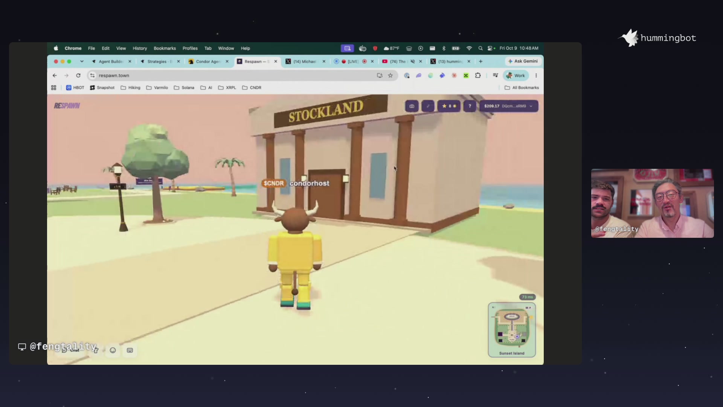Open the question mark help button
Viewport: 723px width, 407px height.
[470, 106]
